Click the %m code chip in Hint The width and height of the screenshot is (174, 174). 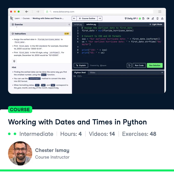[43, 85]
